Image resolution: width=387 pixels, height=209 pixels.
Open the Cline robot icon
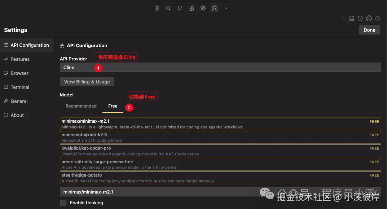coord(215,8)
